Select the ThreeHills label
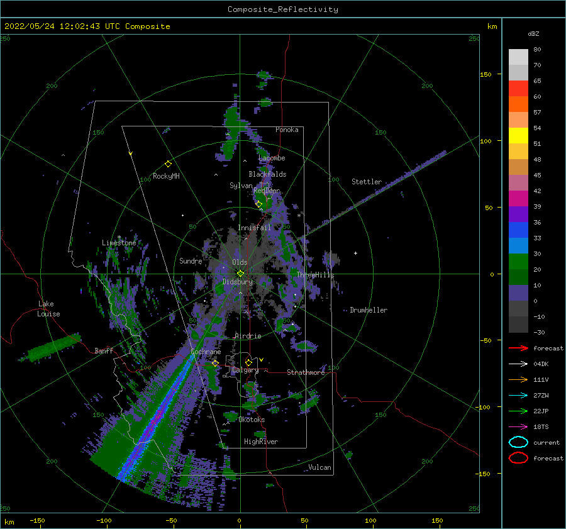The width and height of the screenshot is (566, 529). click(x=316, y=275)
